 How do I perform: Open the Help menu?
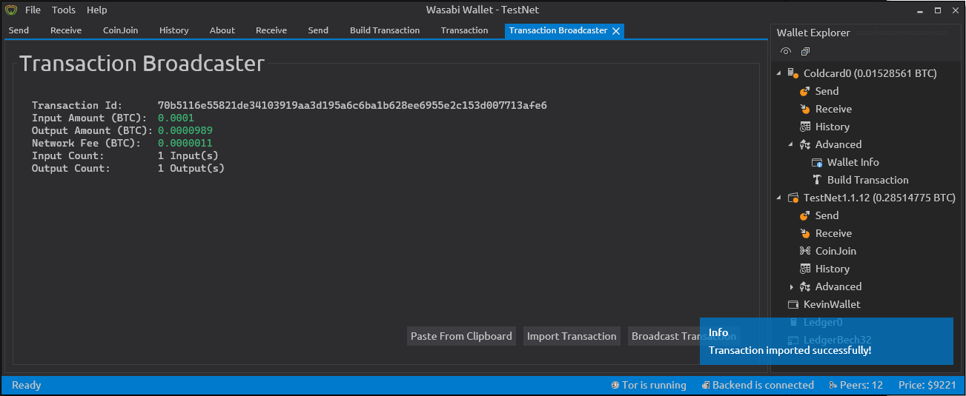[96, 10]
